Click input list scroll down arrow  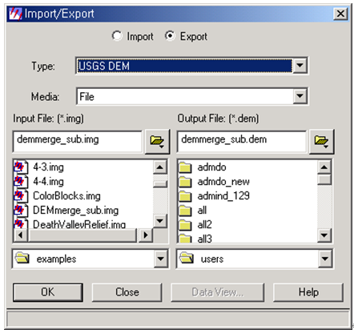160,221
